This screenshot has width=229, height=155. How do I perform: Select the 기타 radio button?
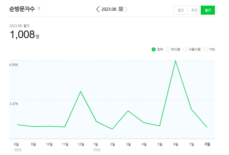coord(206,50)
